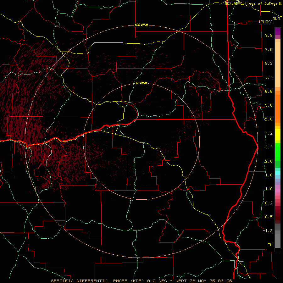
Task: Click the 4.2 value on the legend
Action: point(269,133)
